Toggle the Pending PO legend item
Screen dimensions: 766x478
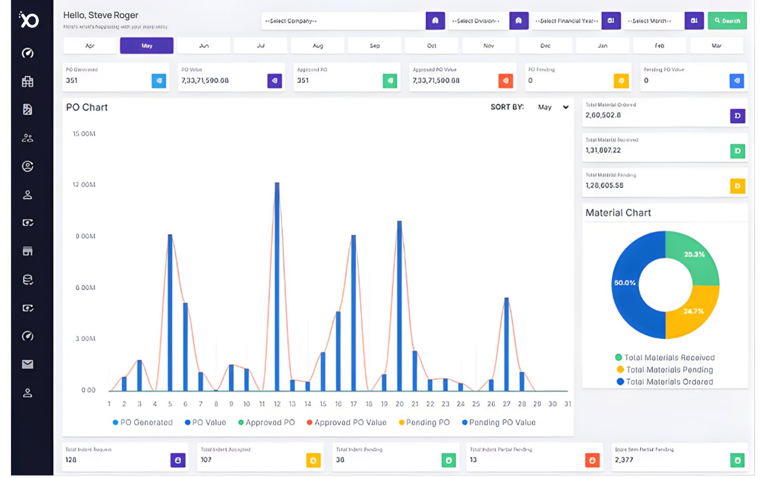click(424, 423)
